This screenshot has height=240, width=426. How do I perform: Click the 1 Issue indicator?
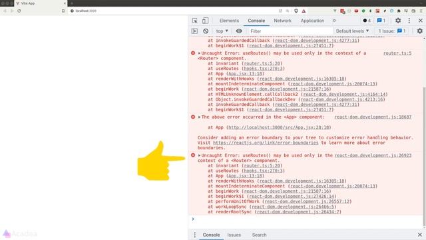pyautogui.click(x=392, y=31)
